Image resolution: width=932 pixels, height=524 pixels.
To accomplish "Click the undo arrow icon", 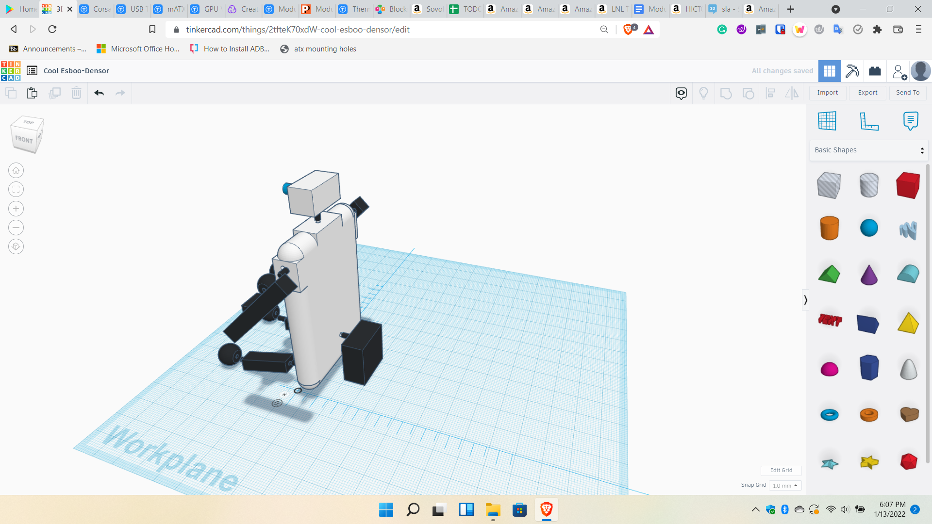I will 99,93.
